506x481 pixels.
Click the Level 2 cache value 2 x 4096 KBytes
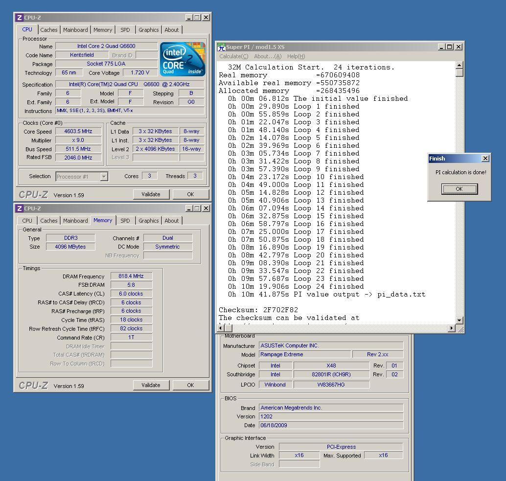tap(155, 149)
